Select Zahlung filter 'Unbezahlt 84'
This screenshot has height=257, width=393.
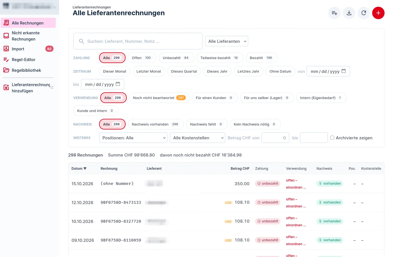coord(176,58)
